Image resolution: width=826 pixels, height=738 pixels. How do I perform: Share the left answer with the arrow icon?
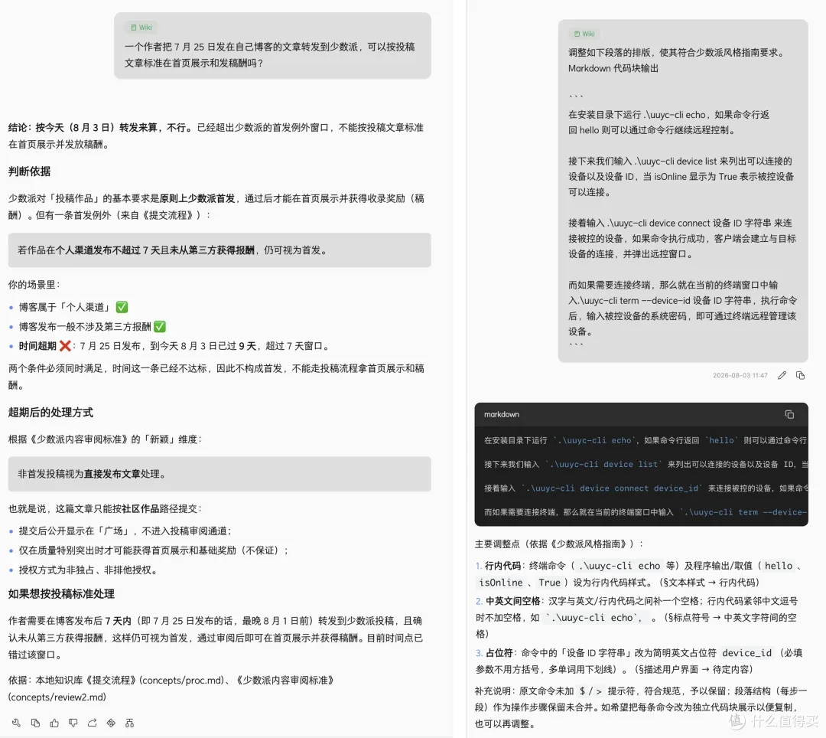pyautogui.click(x=93, y=723)
